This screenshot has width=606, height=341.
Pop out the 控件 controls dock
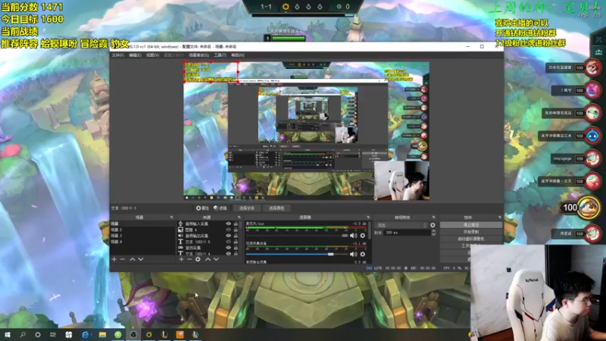[500, 217]
